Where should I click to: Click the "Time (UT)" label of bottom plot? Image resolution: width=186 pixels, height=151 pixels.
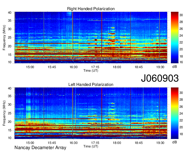point(91,146)
